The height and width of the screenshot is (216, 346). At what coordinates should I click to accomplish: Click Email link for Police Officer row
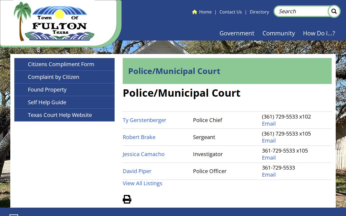click(x=269, y=175)
